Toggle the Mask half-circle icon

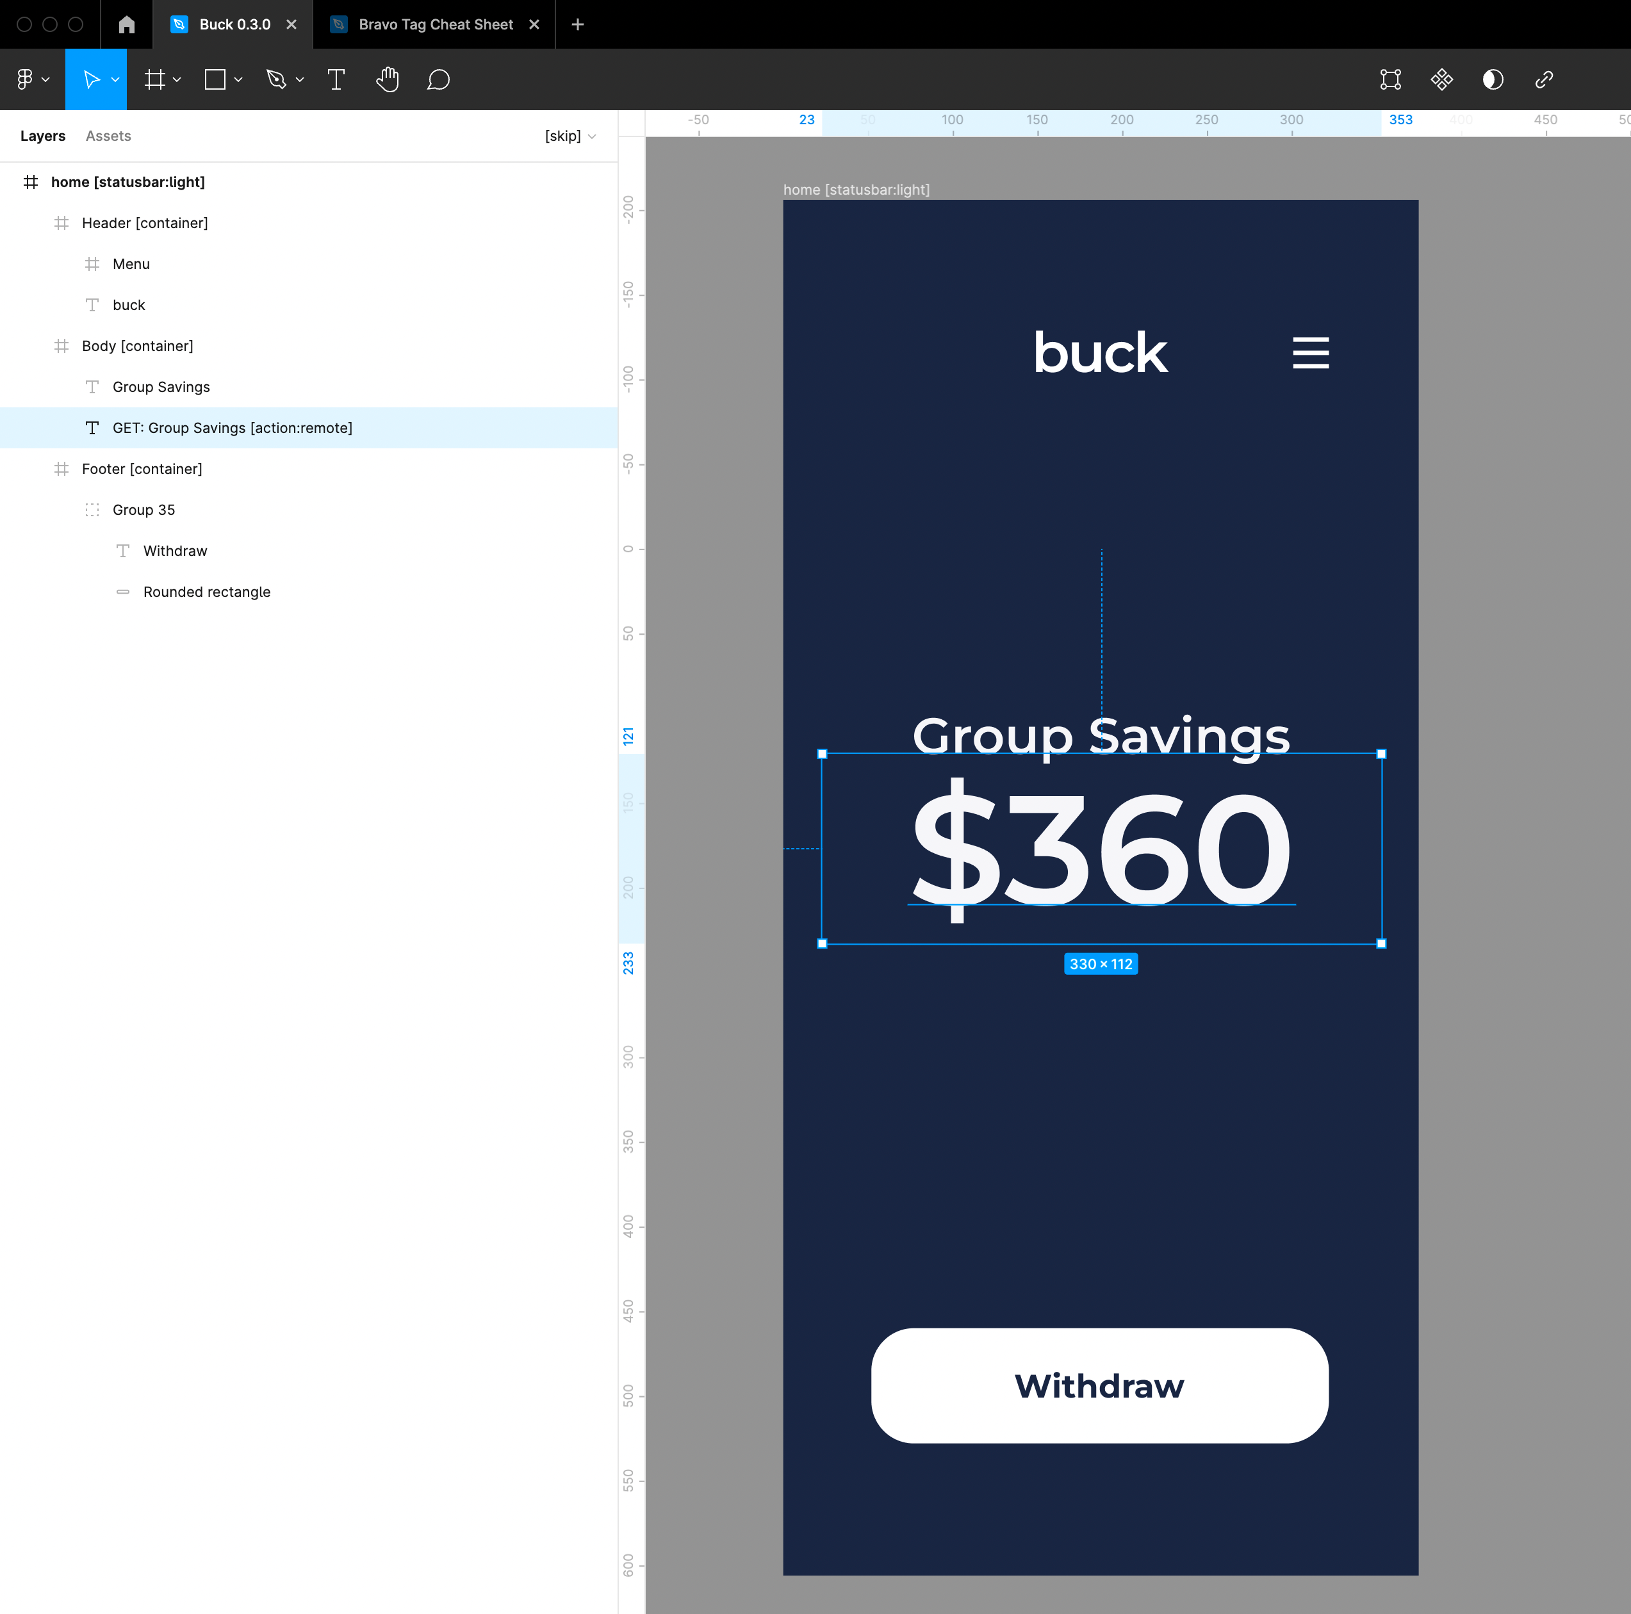pyautogui.click(x=1493, y=79)
